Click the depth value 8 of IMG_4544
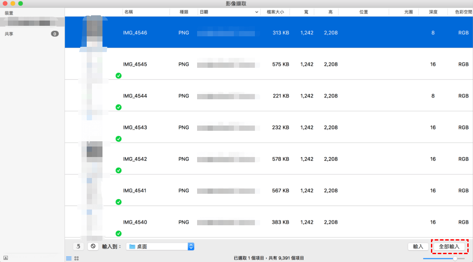This screenshot has width=473, height=262. (x=433, y=96)
